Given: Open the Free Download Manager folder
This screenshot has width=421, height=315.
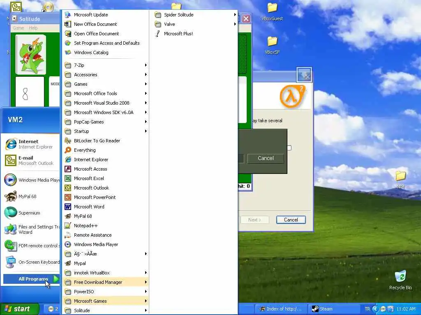Looking at the screenshot, I should (105, 282).
